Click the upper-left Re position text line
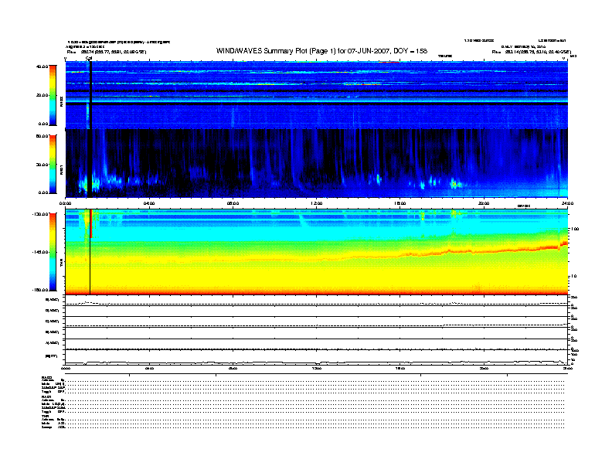This screenshot has height=473, width=612. click(107, 52)
